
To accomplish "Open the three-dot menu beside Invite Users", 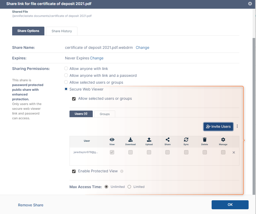I will click(x=237, y=126).
